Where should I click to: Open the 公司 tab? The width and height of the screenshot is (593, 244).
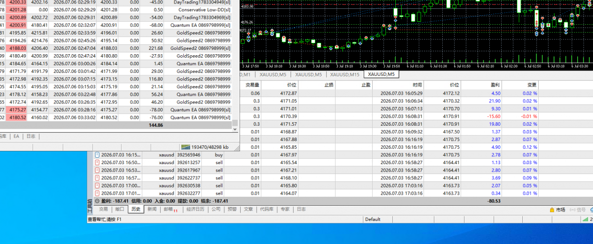click(x=216, y=209)
